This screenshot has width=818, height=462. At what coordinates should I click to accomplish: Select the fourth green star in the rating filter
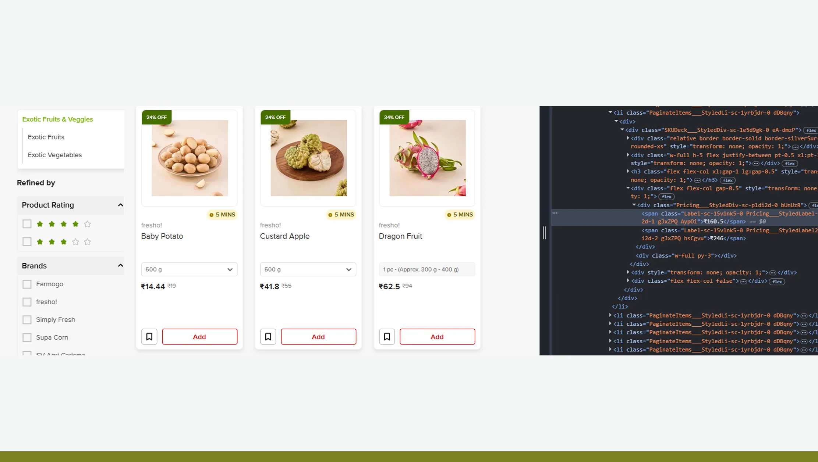[75, 223]
